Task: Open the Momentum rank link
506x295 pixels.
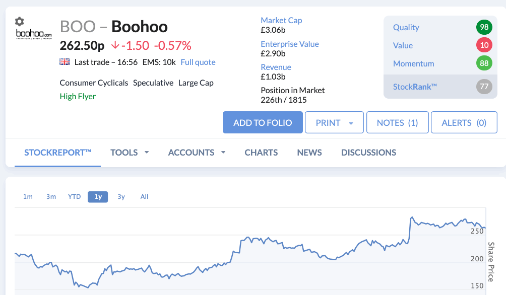Action: (x=413, y=63)
